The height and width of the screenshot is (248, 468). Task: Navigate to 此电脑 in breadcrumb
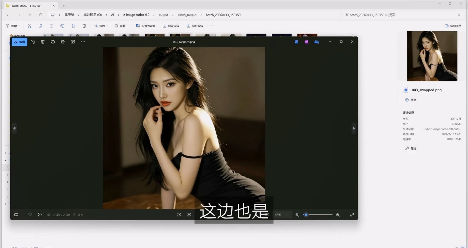[x=69, y=15]
